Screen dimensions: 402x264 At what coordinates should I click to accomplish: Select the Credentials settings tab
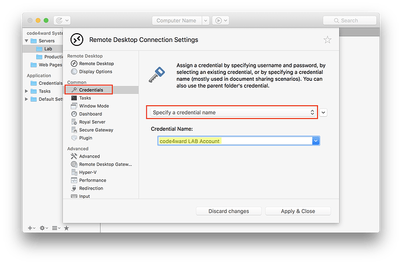(x=90, y=90)
